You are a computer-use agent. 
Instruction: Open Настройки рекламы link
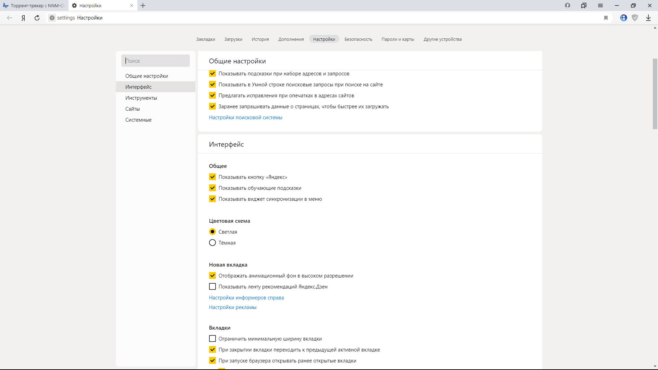[x=233, y=307]
